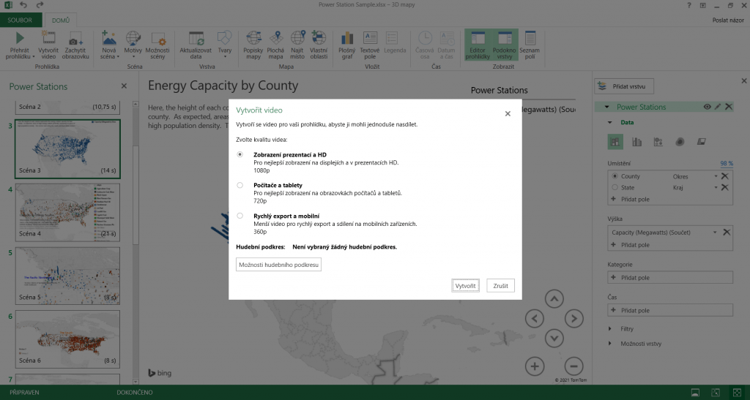Select Zobrazení prezentací a HD 1080p option
Viewport: 750px width, 400px height.
pyautogui.click(x=240, y=154)
